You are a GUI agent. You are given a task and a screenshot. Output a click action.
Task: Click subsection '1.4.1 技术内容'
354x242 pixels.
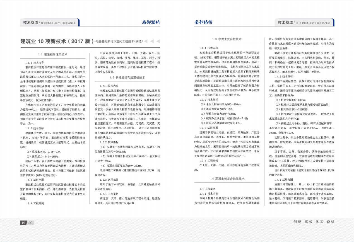click(x=209, y=193)
